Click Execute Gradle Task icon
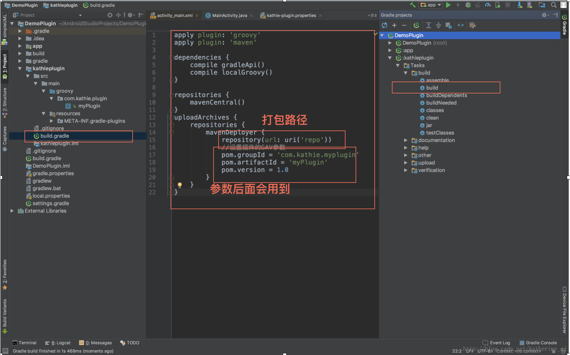The height and width of the screenshot is (355, 570). coord(416,25)
